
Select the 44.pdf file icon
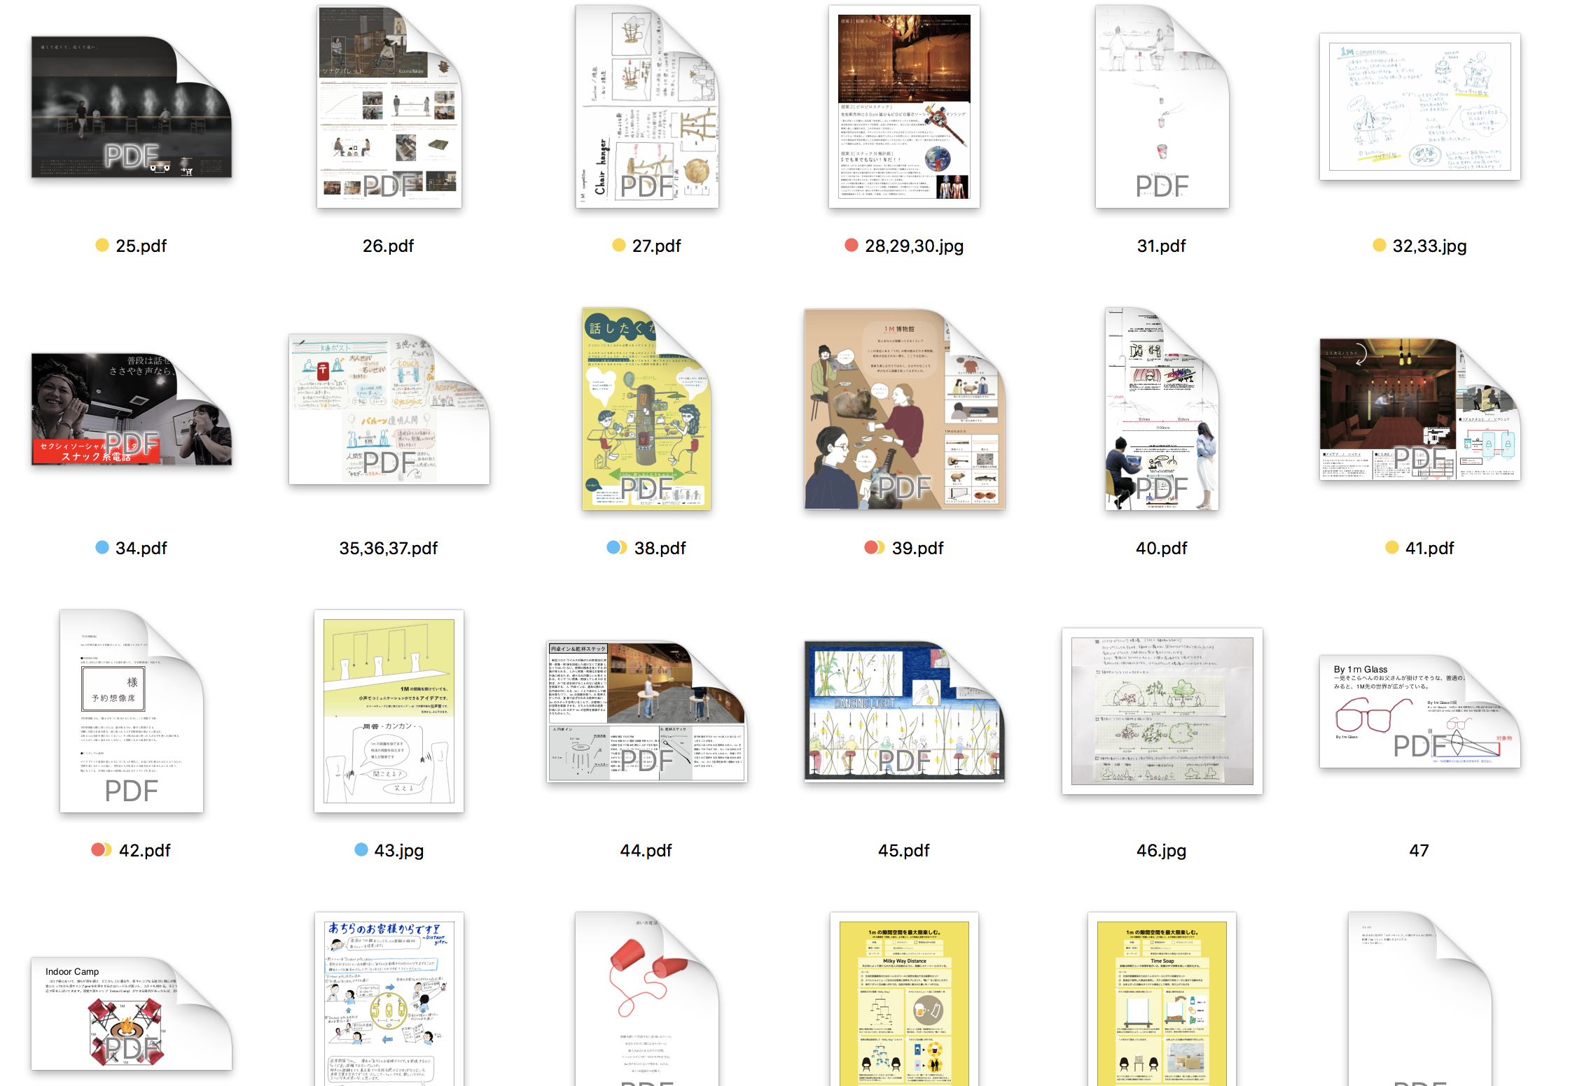(x=646, y=711)
